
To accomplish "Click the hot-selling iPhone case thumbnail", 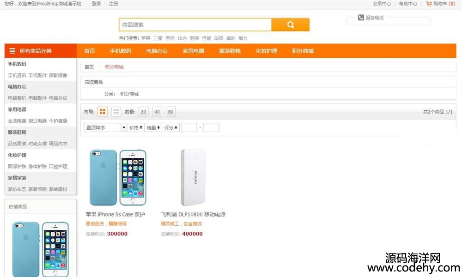I will click(x=40, y=249).
